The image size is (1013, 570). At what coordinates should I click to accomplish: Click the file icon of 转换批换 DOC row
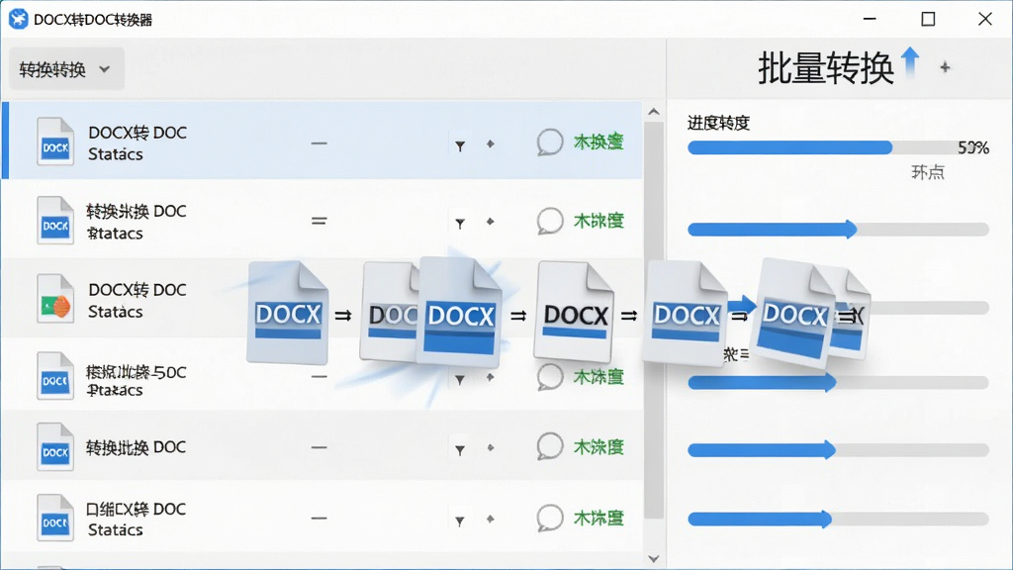coord(55,446)
